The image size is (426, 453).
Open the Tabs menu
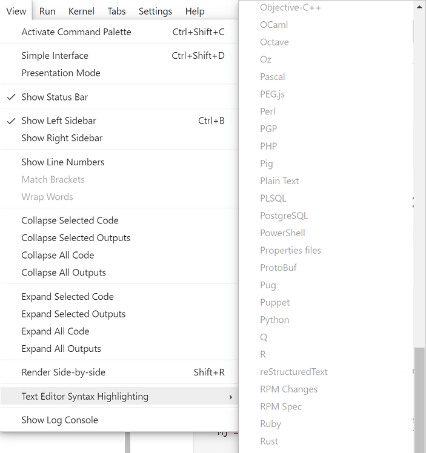coord(117,11)
